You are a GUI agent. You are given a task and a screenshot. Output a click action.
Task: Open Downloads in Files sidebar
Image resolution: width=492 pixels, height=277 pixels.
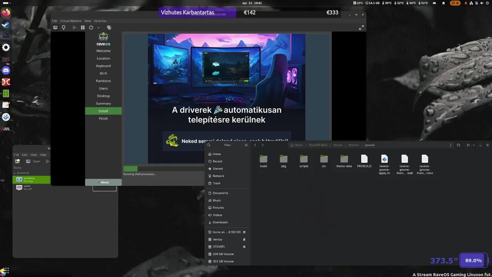[228, 222]
